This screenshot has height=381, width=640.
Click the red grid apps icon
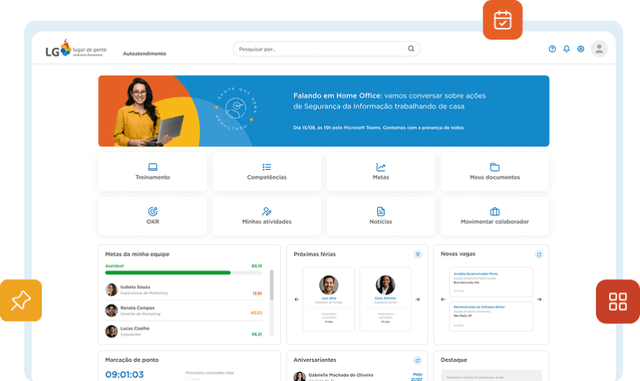click(617, 301)
